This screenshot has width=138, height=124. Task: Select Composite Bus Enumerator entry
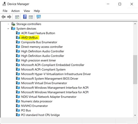coord(39,42)
